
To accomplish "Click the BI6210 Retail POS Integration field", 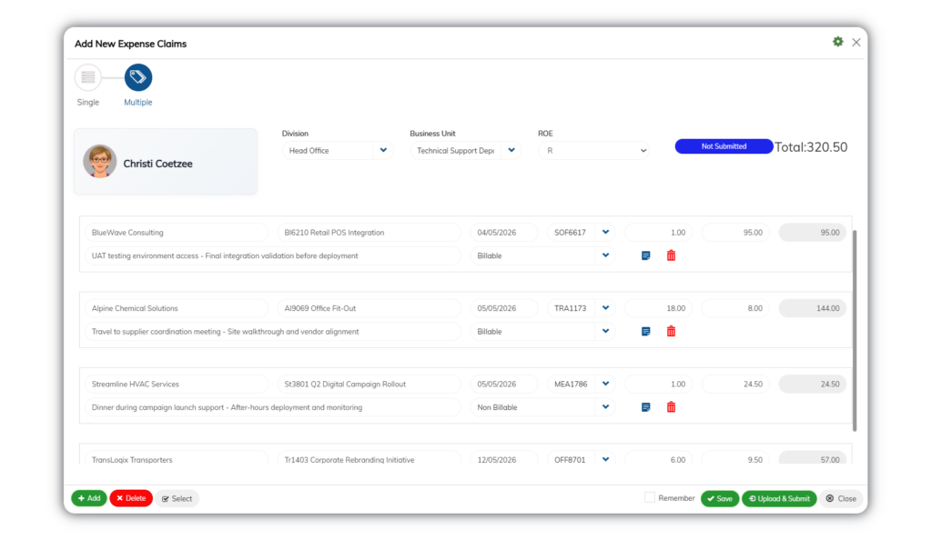I will (x=369, y=233).
